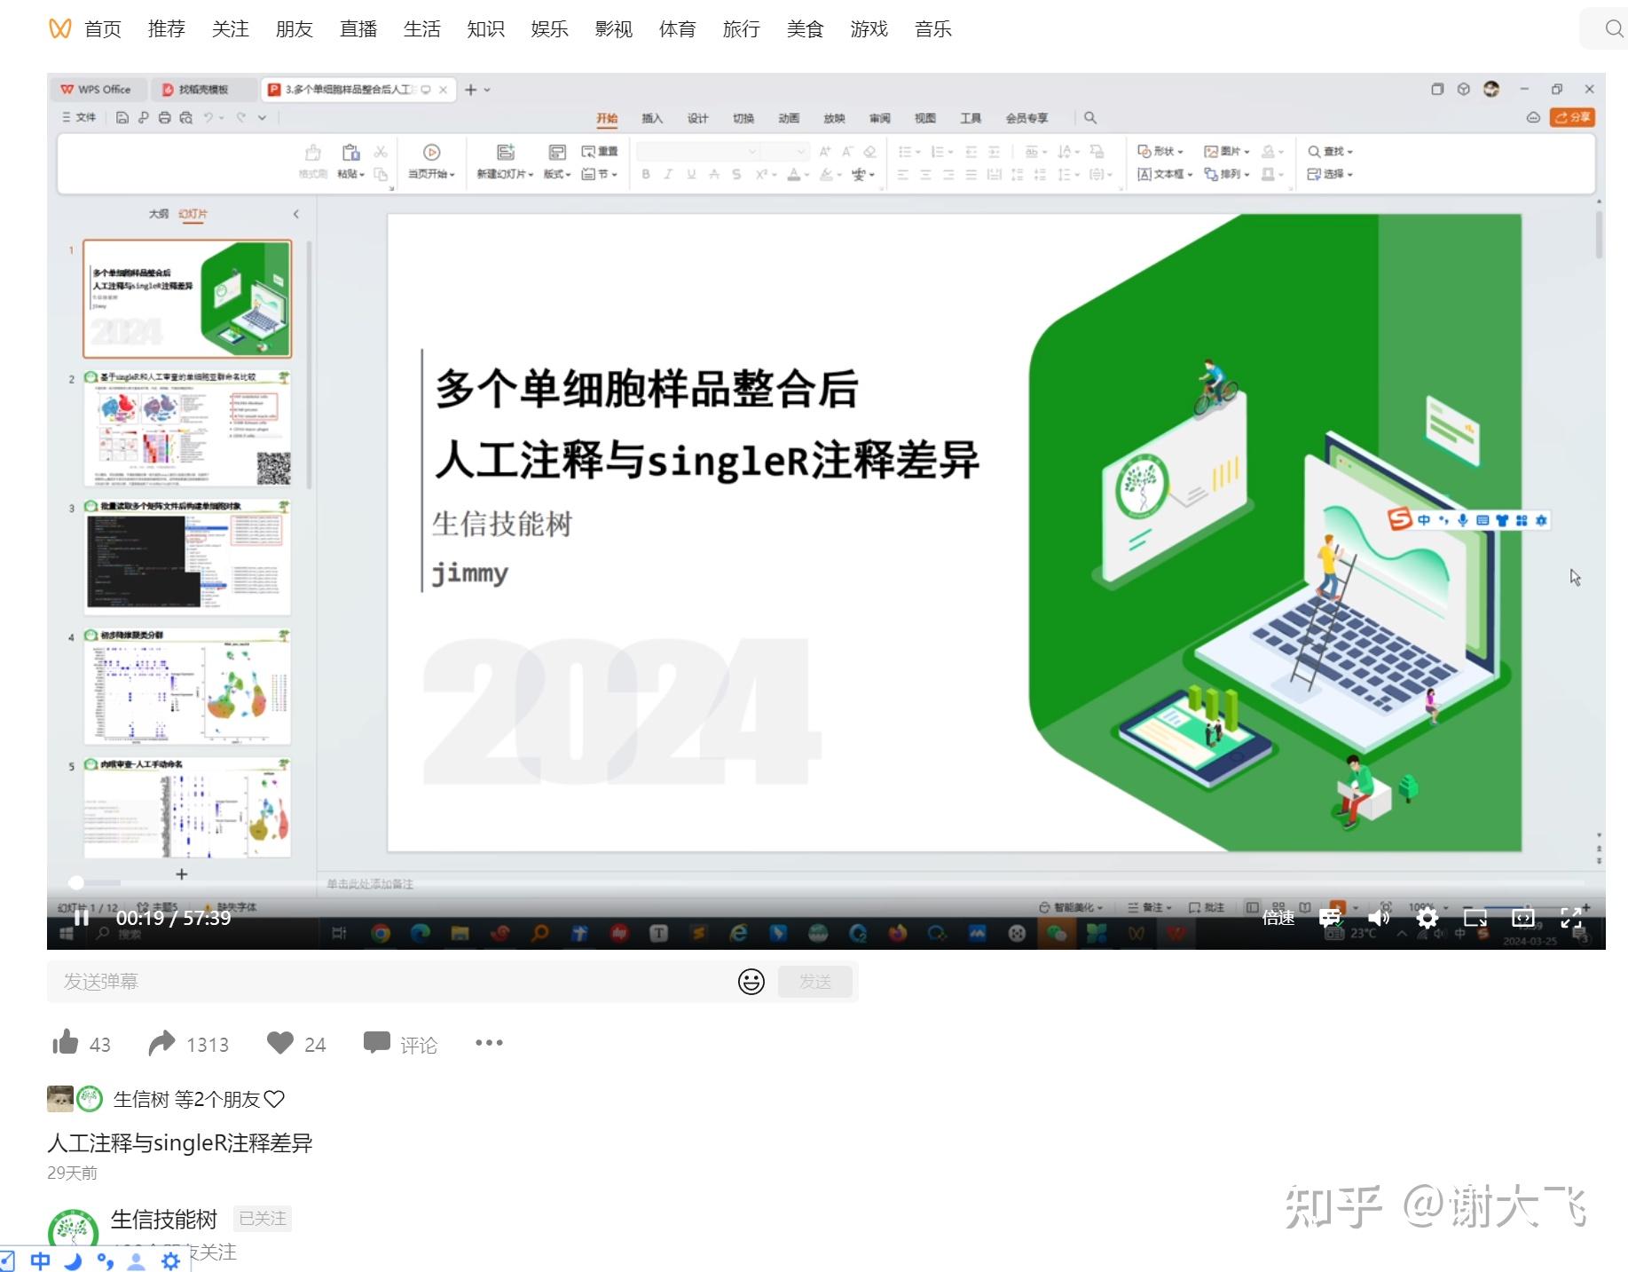Mute the video volume speaker icon
Screen dimensions: 1628x1272
[1378, 918]
